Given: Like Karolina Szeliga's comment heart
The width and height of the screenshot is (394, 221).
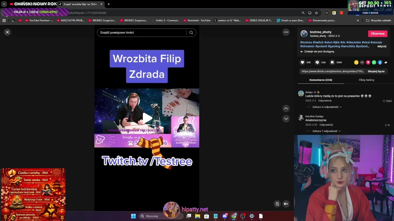Looking at the screenshot, I should [386, 125].
